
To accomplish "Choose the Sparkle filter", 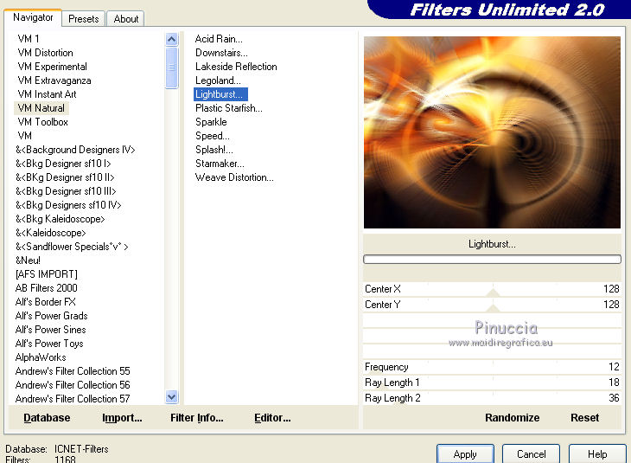I will [211, 122].
